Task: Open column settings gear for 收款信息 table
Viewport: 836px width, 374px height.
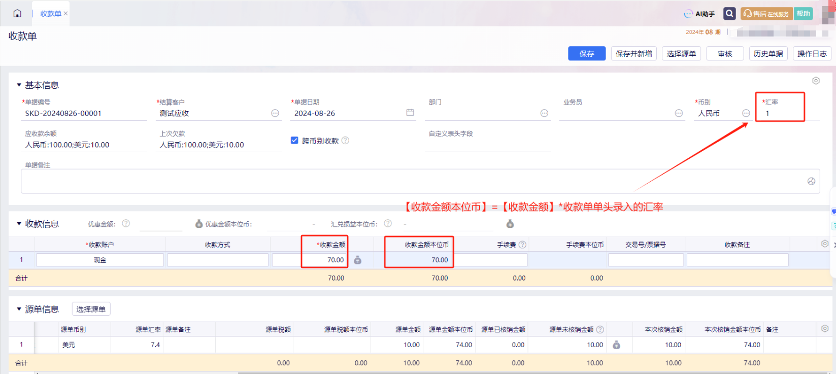Action: (x=825, y=244)
